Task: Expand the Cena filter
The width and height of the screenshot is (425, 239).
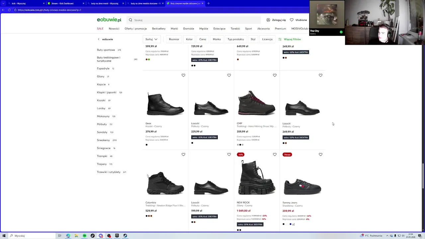Action: pyautogui.click(x=203, y=39)
